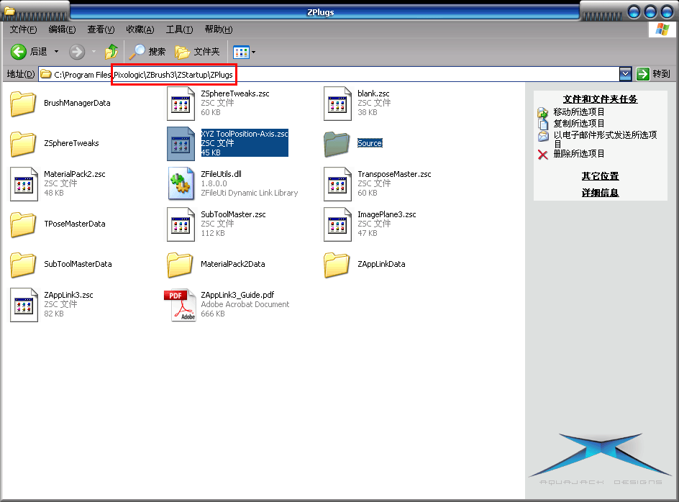Click the ZFileUtils.dll file name
This screenshot has height=502, width=679.
pyautogui.click(x=221, y=174)
